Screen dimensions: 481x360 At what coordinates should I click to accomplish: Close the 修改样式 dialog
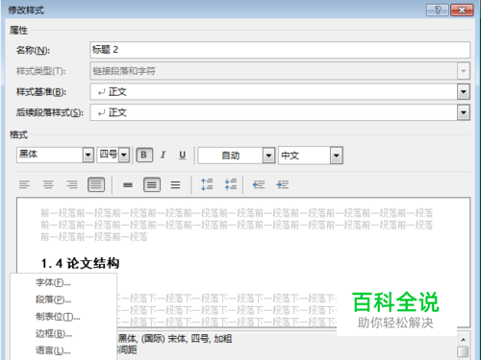pos(462,10)
